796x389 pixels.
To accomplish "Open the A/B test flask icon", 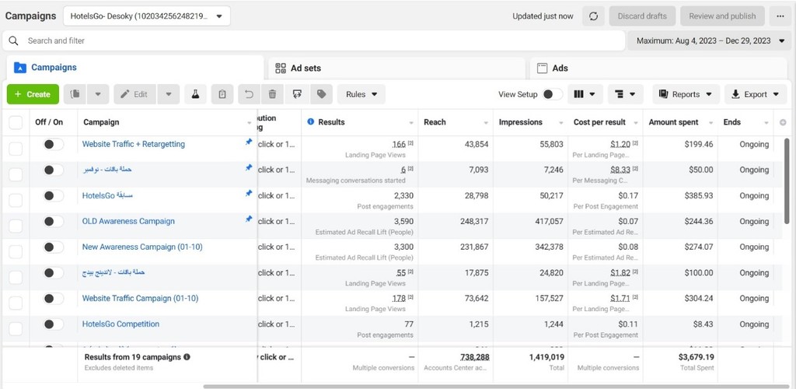I will click(x=195, y=94).
